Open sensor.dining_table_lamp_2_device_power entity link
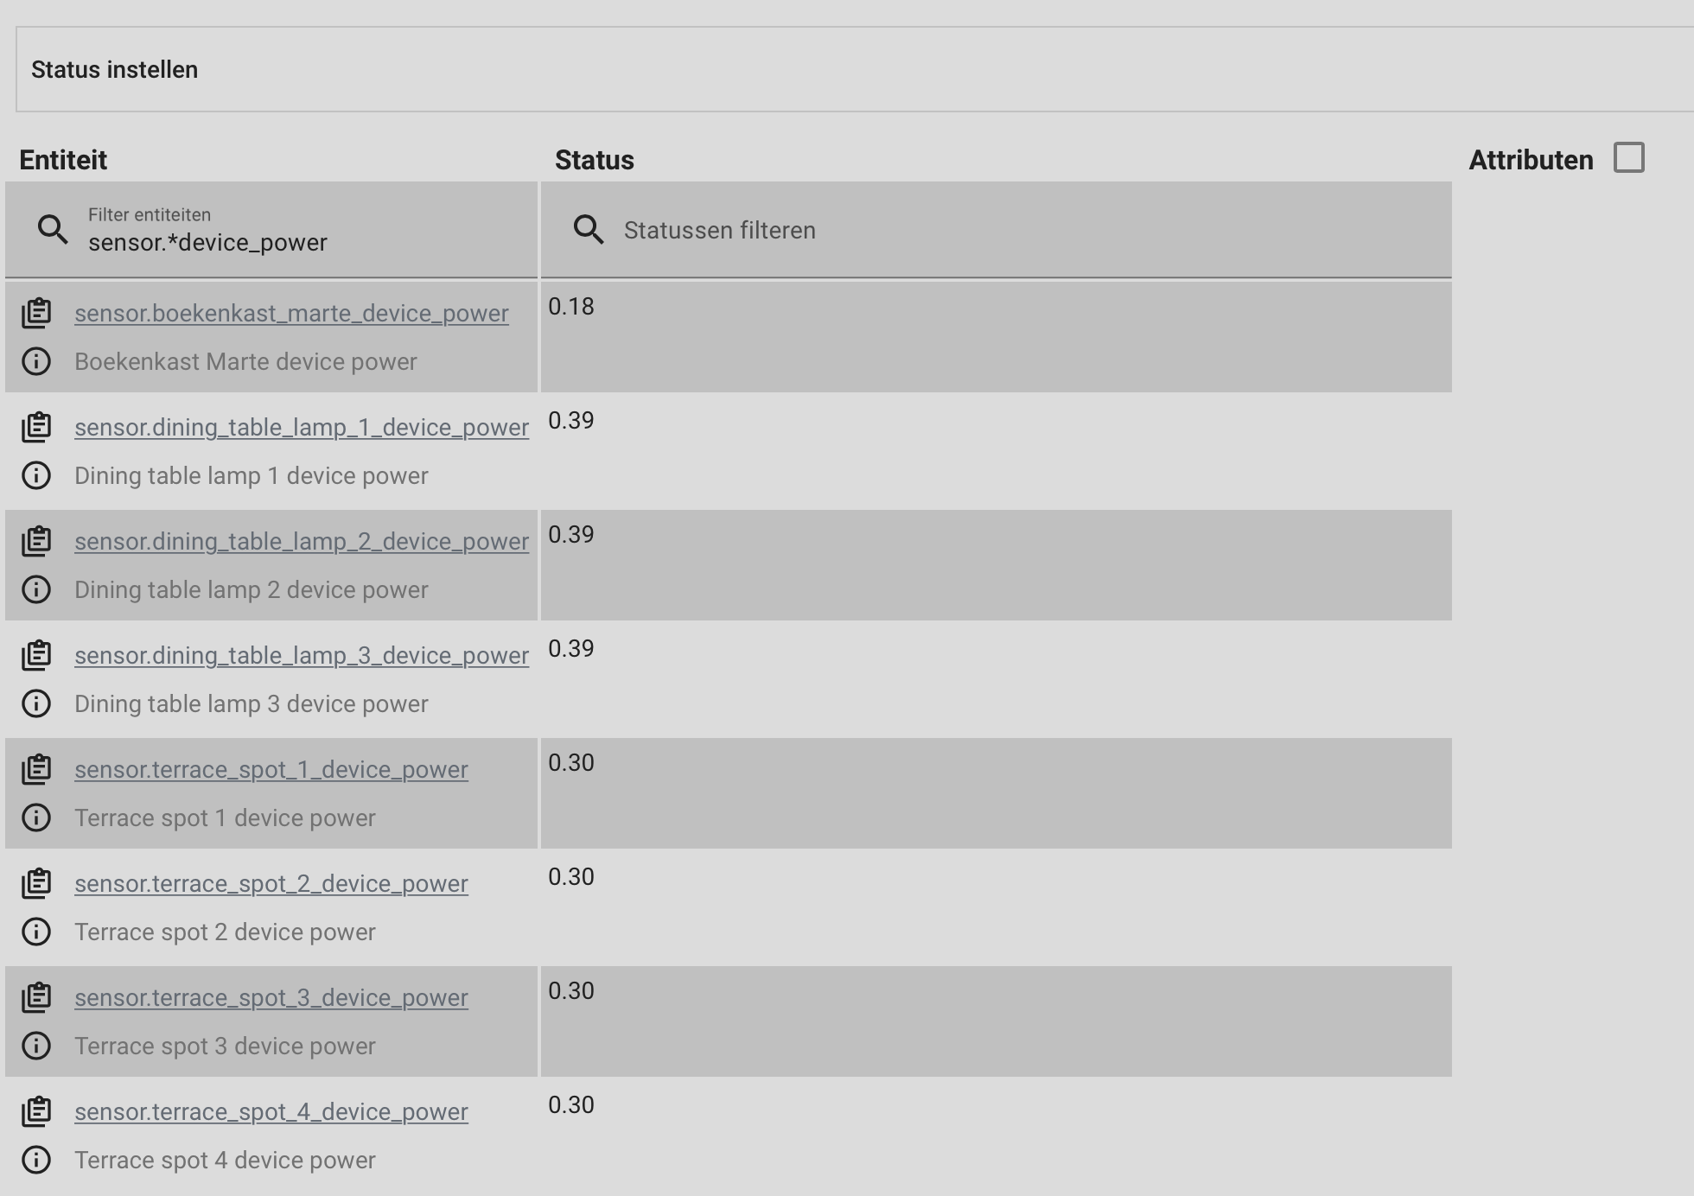The height and width of the screenshot is (1196, 1694). point(301,541)
